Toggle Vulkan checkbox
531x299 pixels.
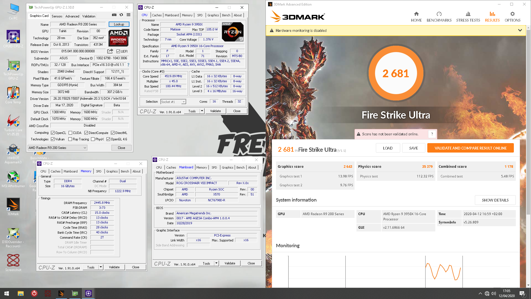point(53,139)
